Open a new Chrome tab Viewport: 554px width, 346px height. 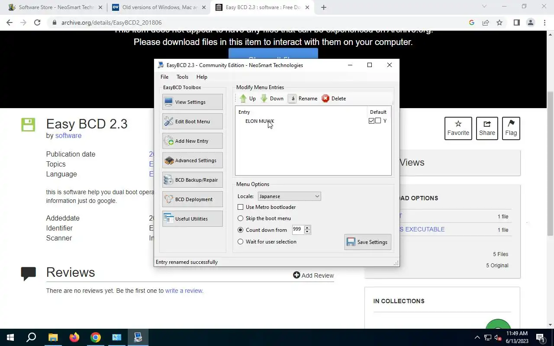point(324,7)
